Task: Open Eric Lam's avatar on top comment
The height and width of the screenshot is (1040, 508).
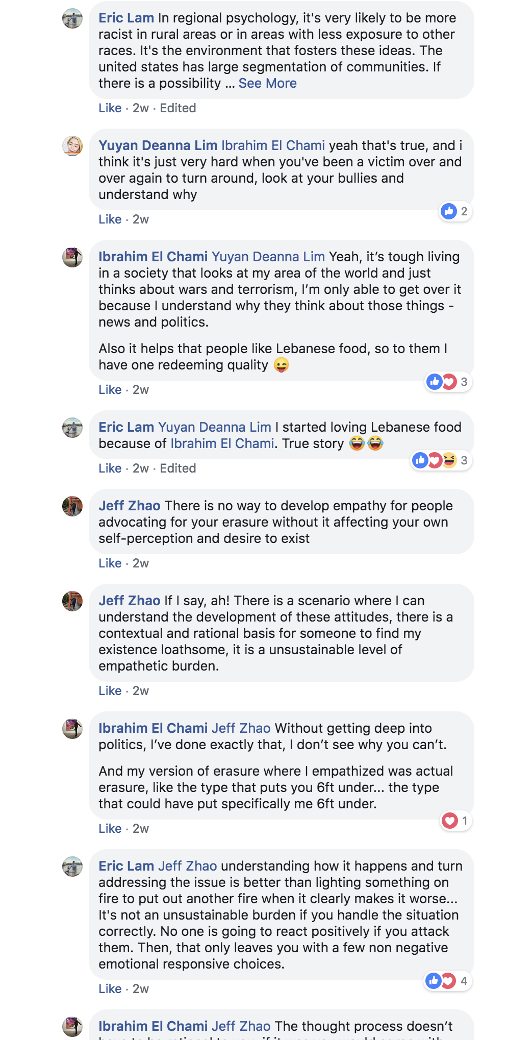Action: (72, 19)
